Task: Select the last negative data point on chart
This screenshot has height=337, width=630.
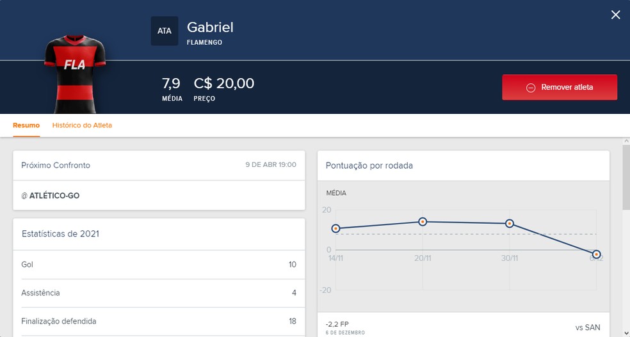Action: 596,255
